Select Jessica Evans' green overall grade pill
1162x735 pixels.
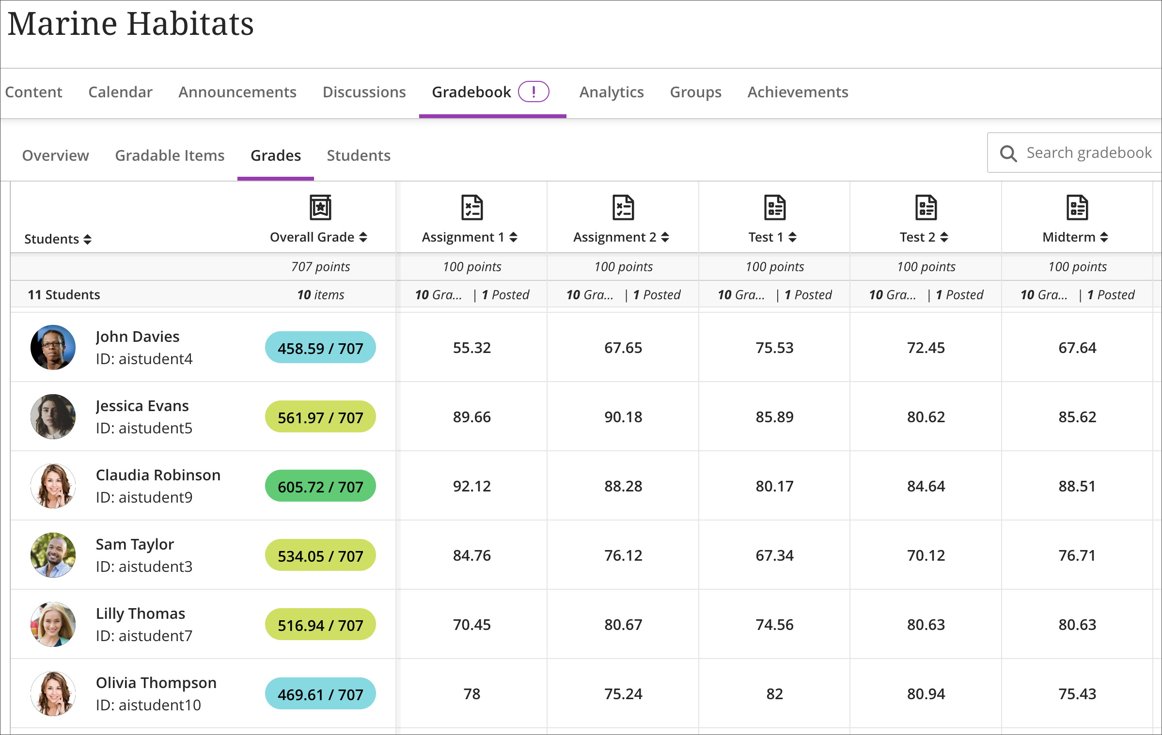click(x=320, y=416)
